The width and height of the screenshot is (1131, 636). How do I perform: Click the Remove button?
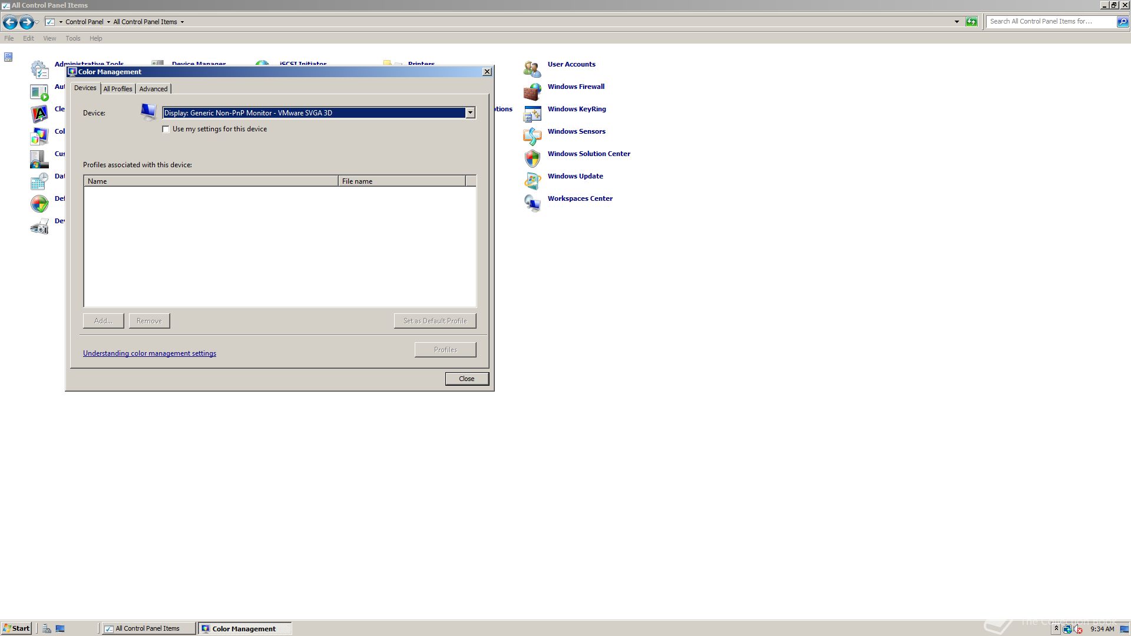(x=149, y=321)
